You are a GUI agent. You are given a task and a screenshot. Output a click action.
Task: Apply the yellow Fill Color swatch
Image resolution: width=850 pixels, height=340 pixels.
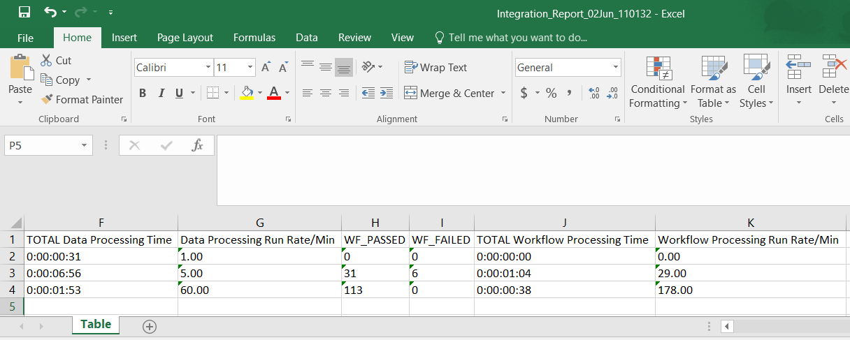[247, 93]
